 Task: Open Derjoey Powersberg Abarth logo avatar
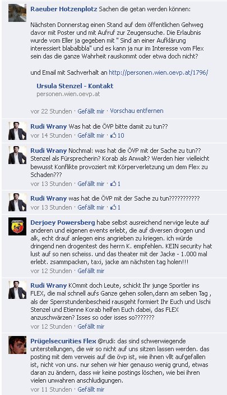click(17, 226)
